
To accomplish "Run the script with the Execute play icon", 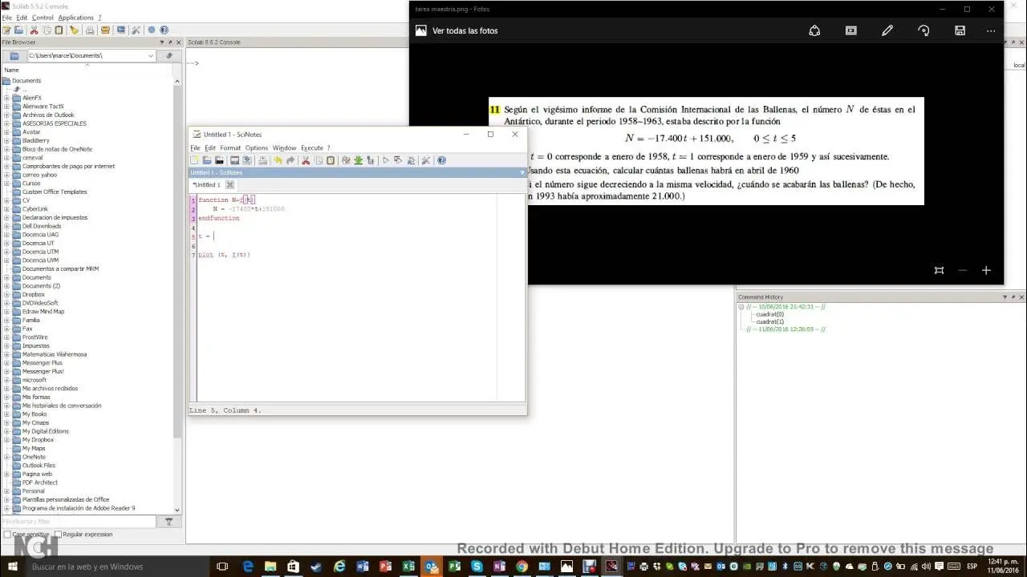I will (x=385, y=159).
